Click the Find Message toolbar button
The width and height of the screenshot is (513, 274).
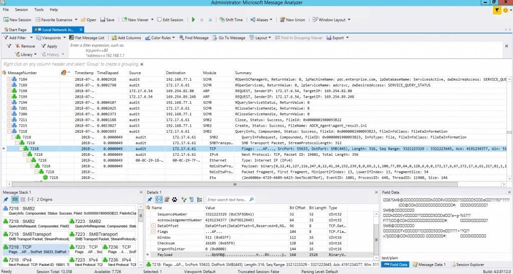coord(194,38)
